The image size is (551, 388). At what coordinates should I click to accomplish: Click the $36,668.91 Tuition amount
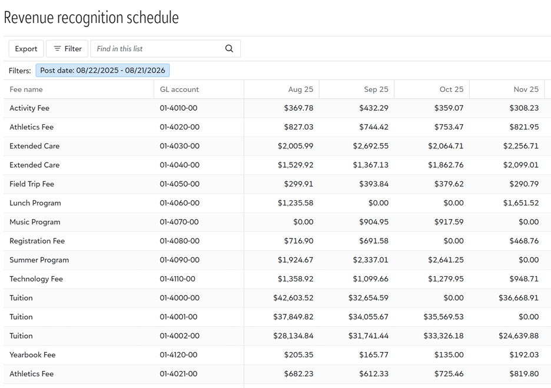tap(519, 298)
